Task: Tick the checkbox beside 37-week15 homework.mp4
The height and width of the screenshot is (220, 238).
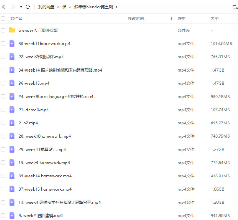Action: point(3,189)
